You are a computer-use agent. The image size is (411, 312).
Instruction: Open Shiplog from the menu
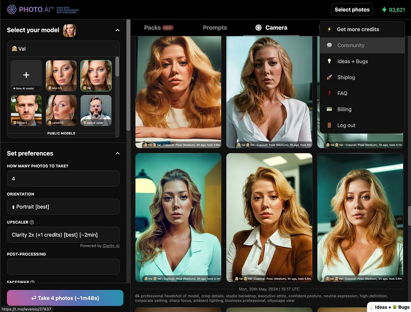tap(362, 77)
